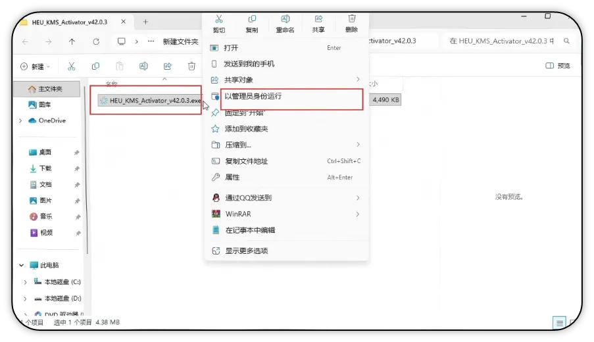Click Share icon in context menu top row
This screenshot has height=342, width=594.
coord(318,19)
